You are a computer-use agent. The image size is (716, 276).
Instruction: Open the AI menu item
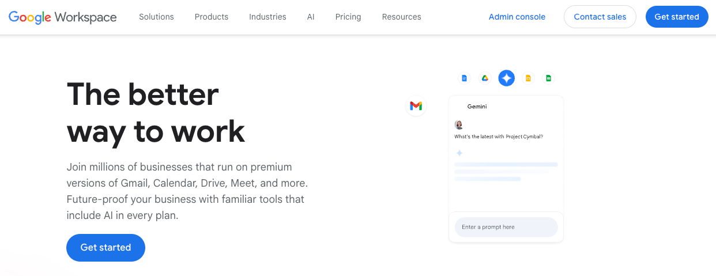point(311,17)
